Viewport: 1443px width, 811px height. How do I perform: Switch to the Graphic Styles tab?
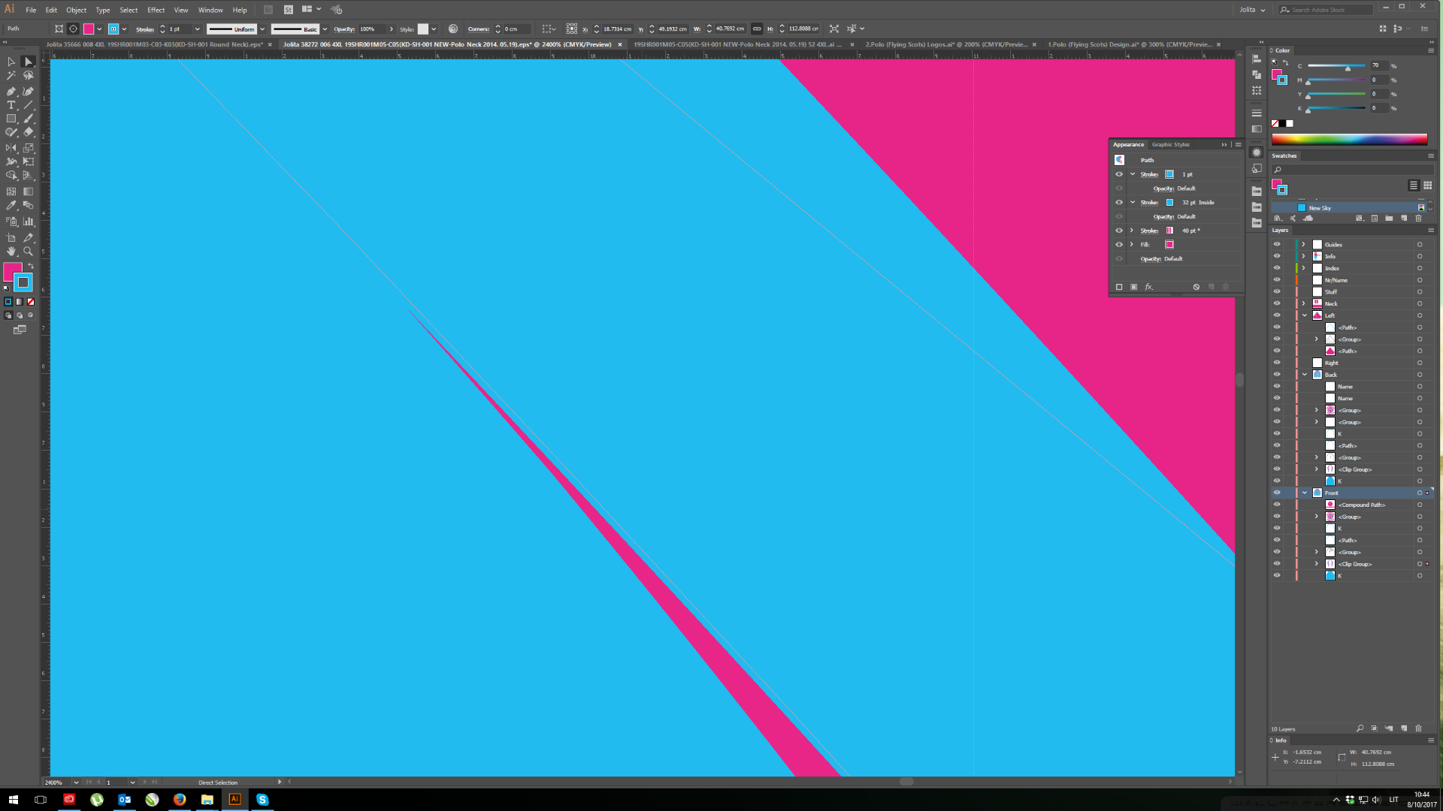pyautogui.click(x=1170, y=144)
